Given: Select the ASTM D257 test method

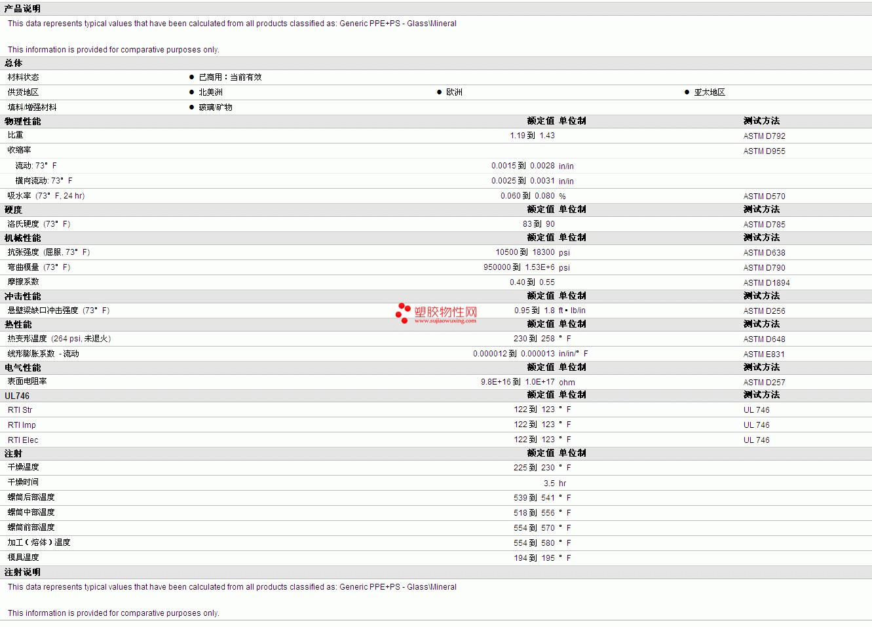Looking at the screenshot, I should pyautogui.click(x=764, y=383).
